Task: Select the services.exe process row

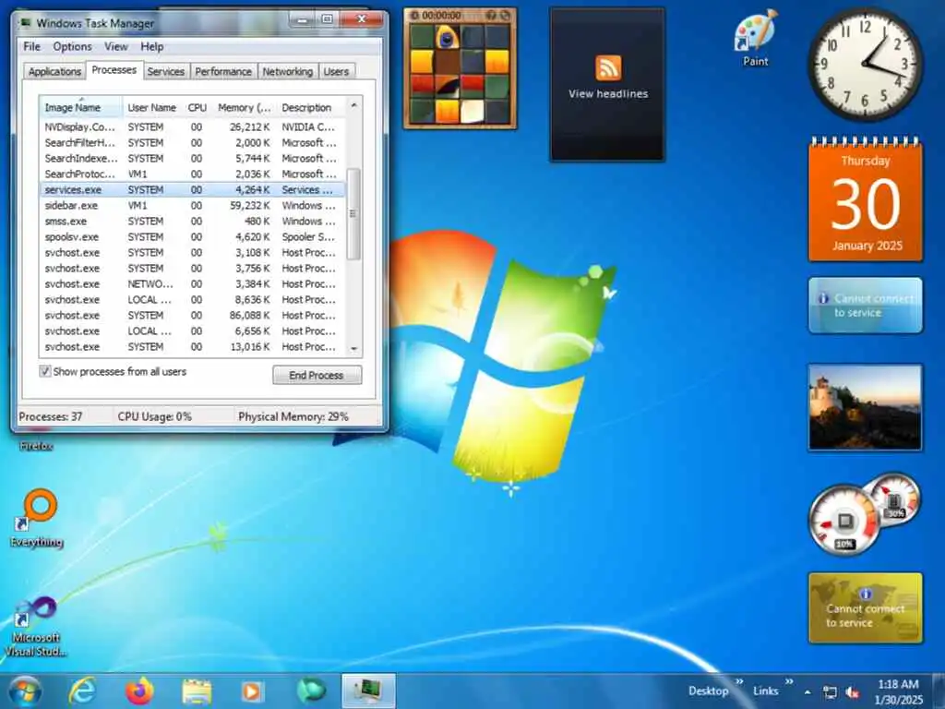Action: [193, 190]
